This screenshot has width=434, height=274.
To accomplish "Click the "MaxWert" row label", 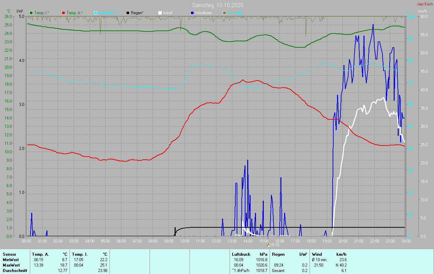I will tap(12, 265).
